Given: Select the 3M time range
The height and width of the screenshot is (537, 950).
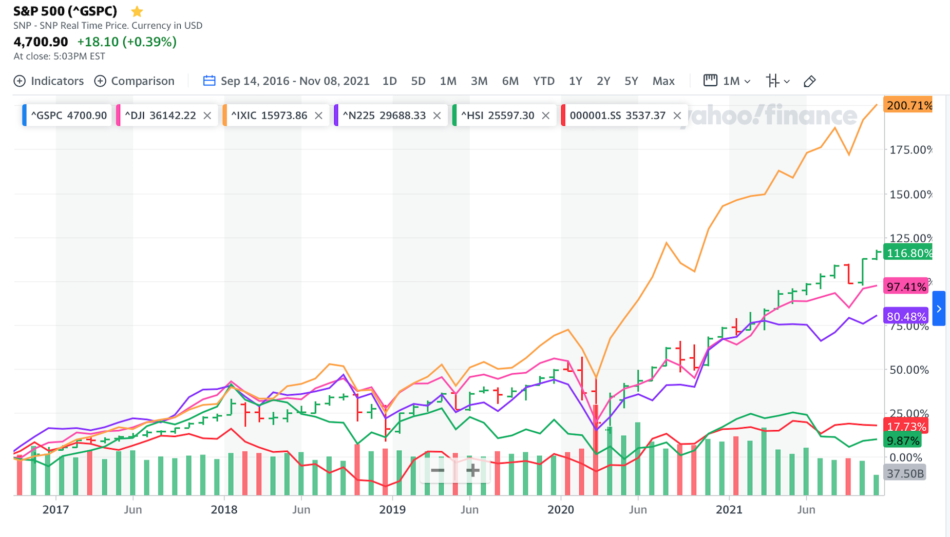Looking at the screenshot, I should [x=479, y=81].
